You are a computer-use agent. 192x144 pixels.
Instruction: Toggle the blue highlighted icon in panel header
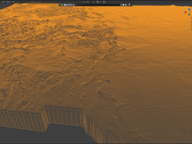[65, 5]
